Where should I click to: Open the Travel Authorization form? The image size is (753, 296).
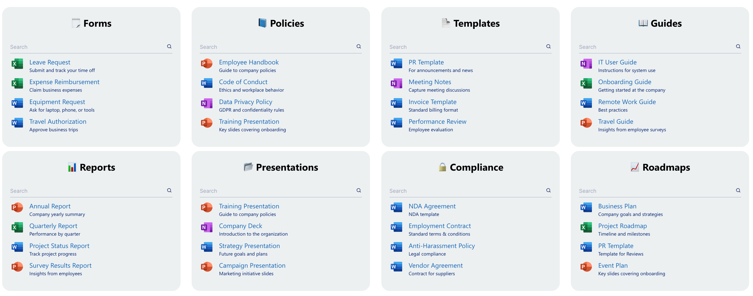(x=58, y=121)
